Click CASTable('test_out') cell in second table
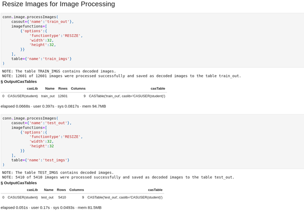 [125, 197]
